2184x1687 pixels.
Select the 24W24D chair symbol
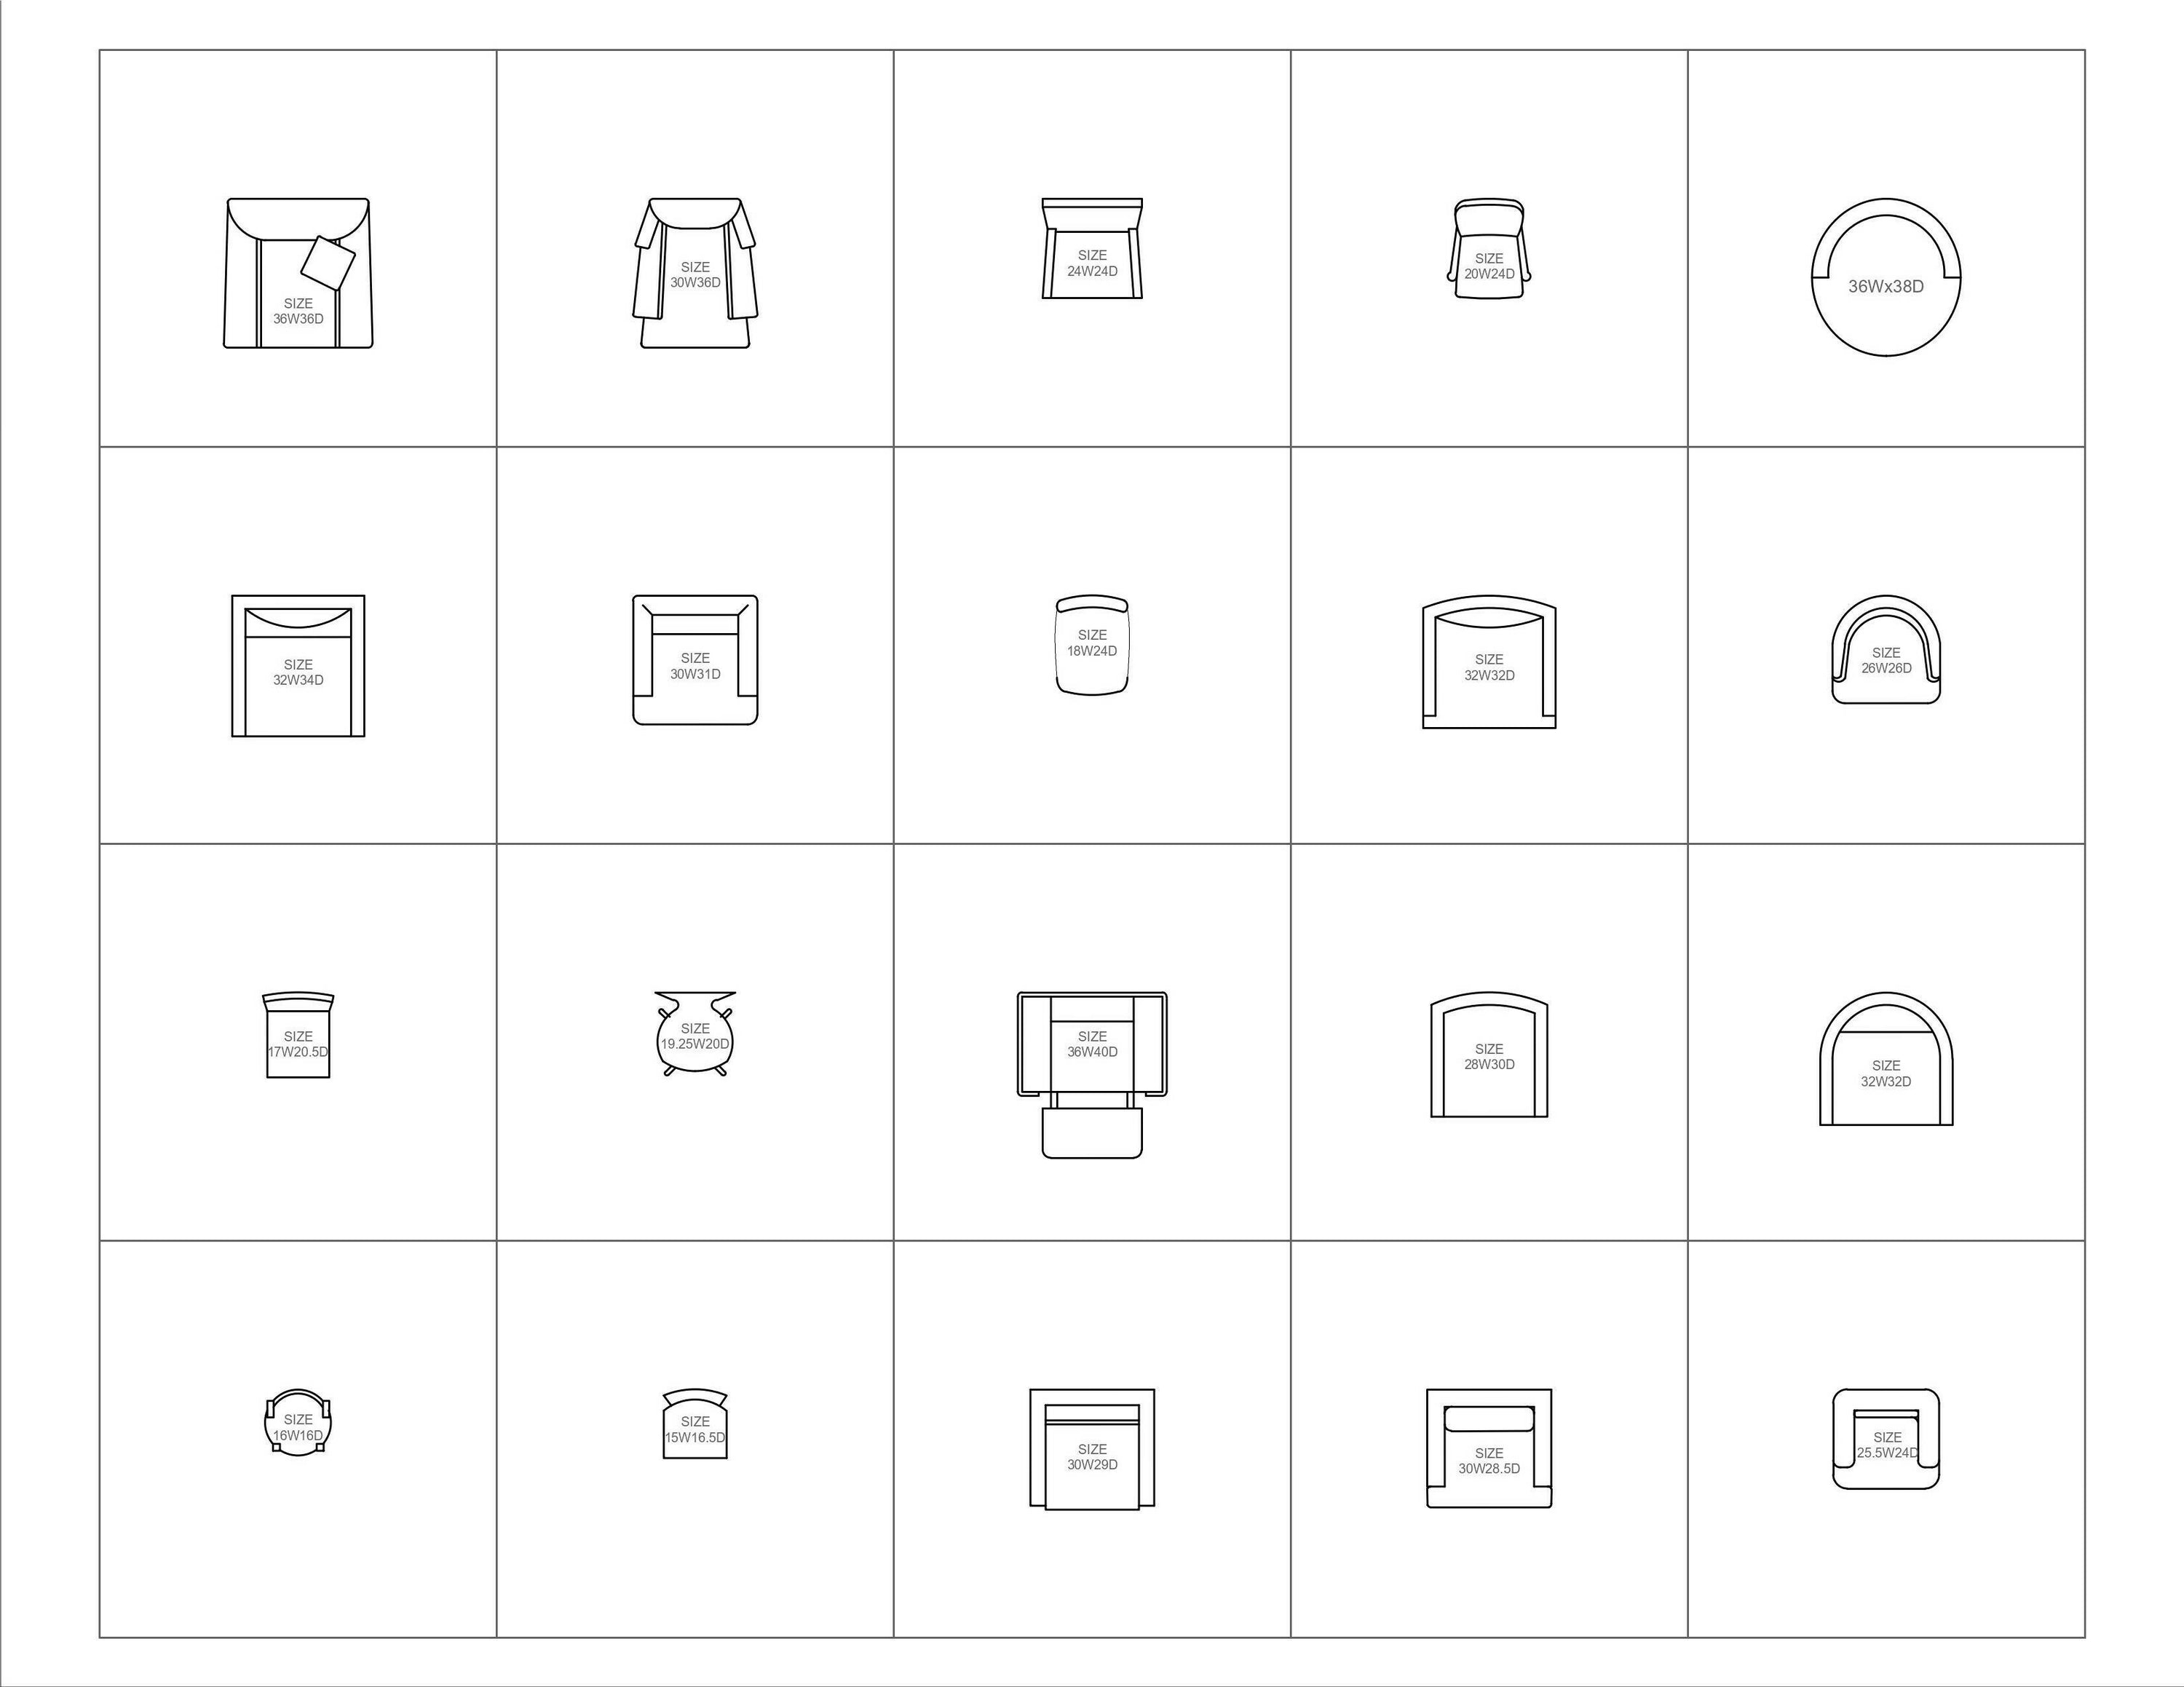[x=1092, y=248]
